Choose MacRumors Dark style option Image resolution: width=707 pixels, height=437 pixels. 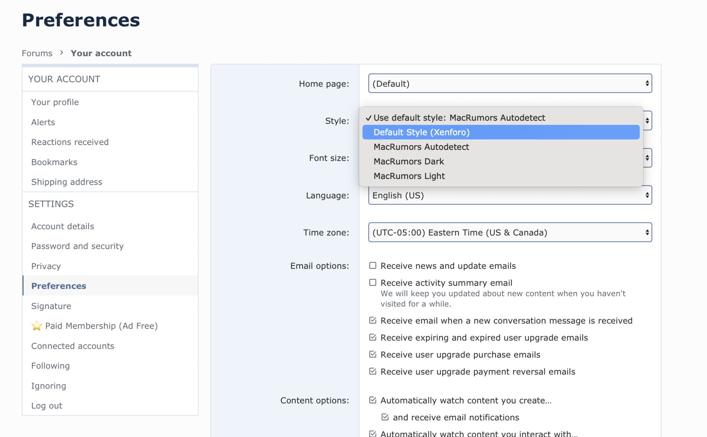pyautogui.click(x=409, y=161)
